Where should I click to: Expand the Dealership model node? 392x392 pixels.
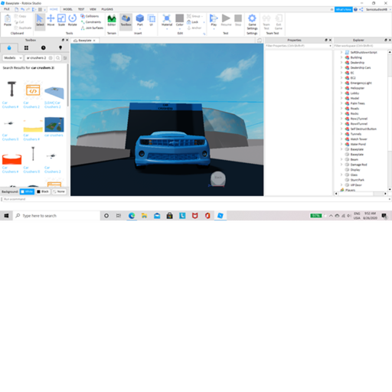coord(341,63)
